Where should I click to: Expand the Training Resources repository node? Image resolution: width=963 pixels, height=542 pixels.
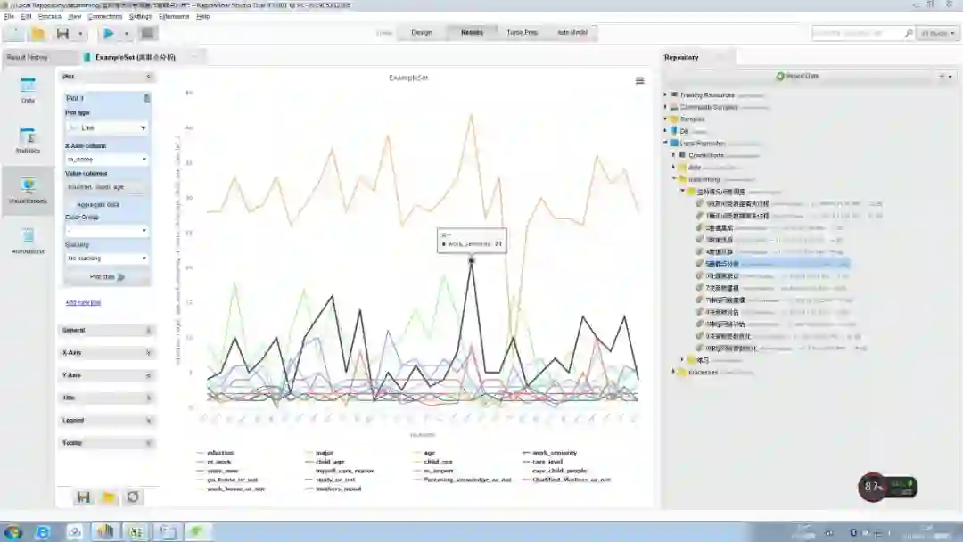[x=665, y=95]
